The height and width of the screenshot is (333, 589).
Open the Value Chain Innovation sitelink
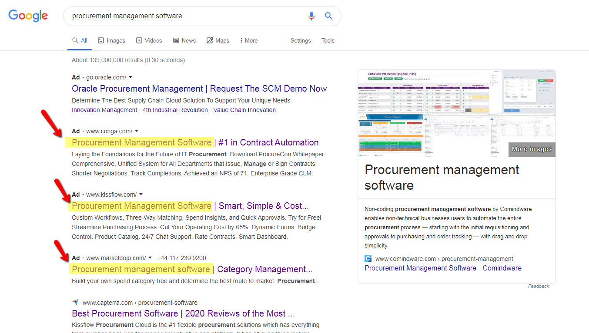(x=244, y=110)
